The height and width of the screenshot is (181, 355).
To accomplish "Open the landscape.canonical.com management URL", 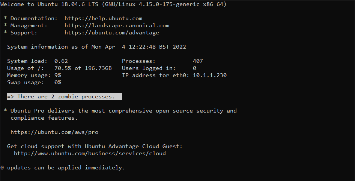I will pos(117,25).
